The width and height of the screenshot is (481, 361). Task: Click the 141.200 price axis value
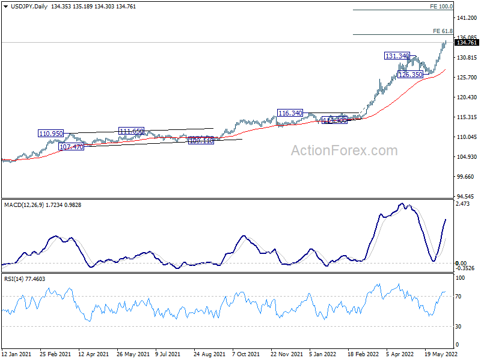[x=466, y=19]
